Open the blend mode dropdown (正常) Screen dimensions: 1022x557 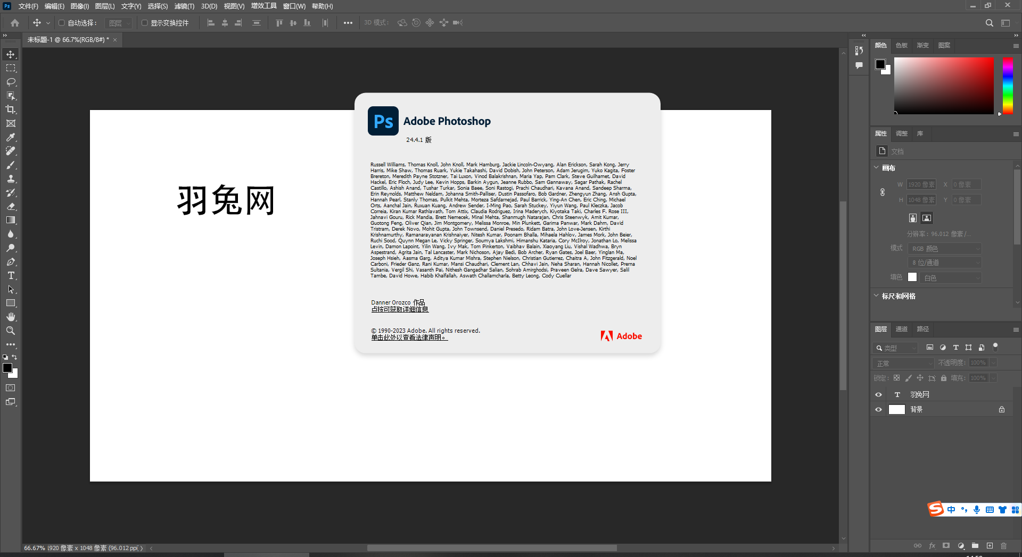point(903,363)
